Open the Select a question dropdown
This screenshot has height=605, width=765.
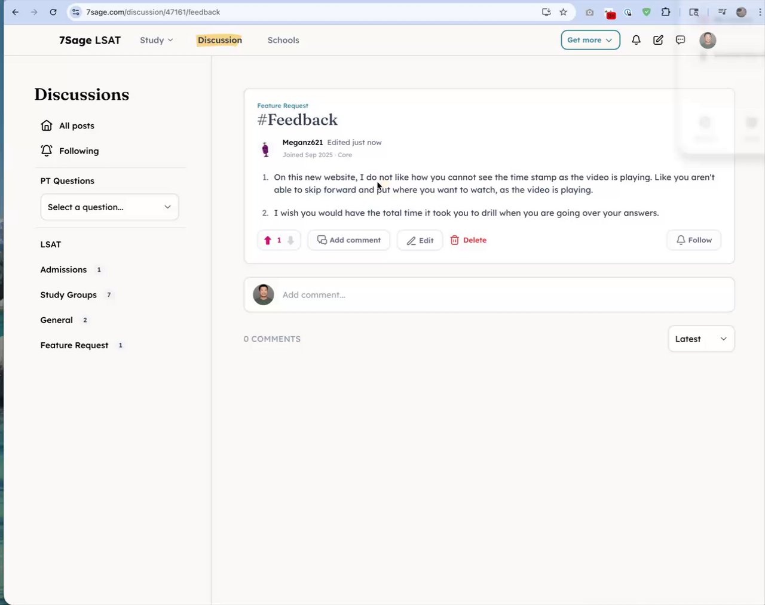[109, 207]
